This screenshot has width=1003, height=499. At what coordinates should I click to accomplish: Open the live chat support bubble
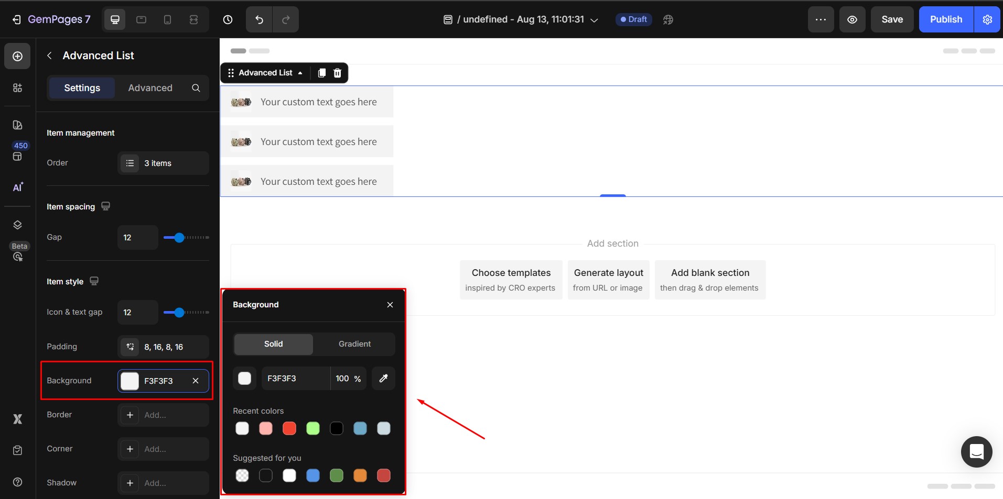(x=976, y=451)
